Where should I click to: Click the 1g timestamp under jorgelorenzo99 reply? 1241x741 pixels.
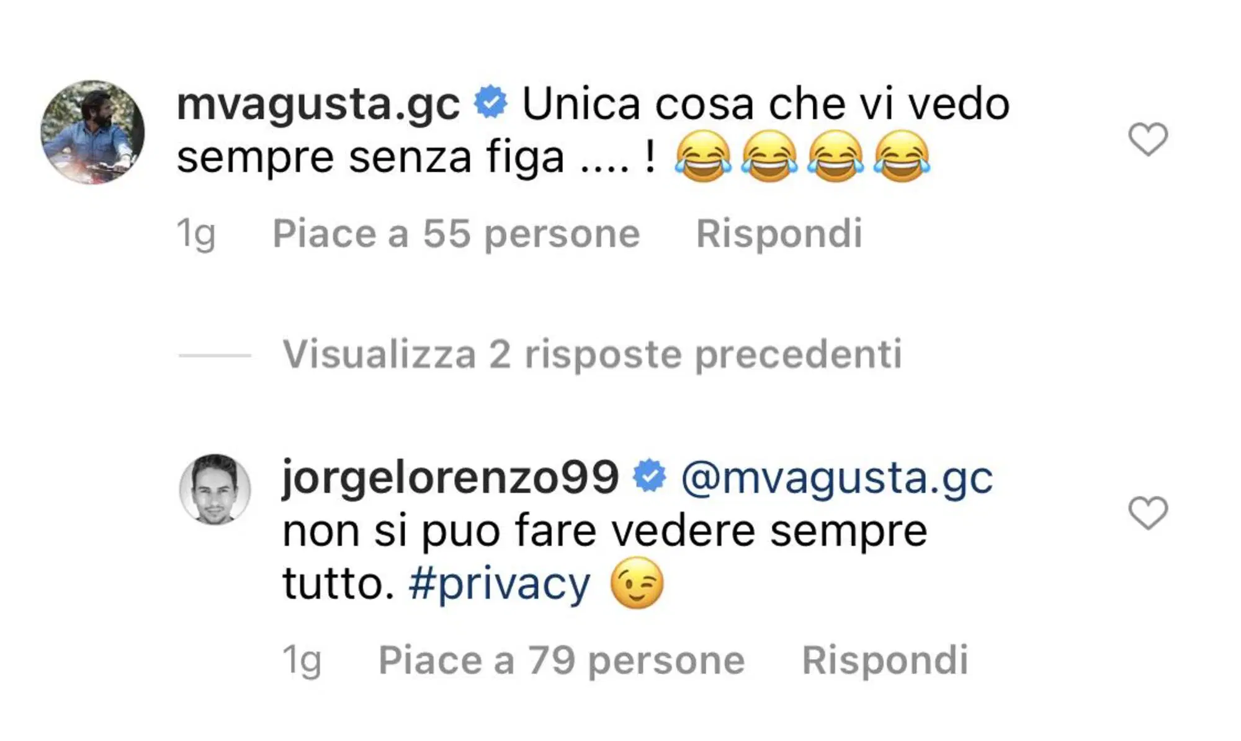[302, 661]
